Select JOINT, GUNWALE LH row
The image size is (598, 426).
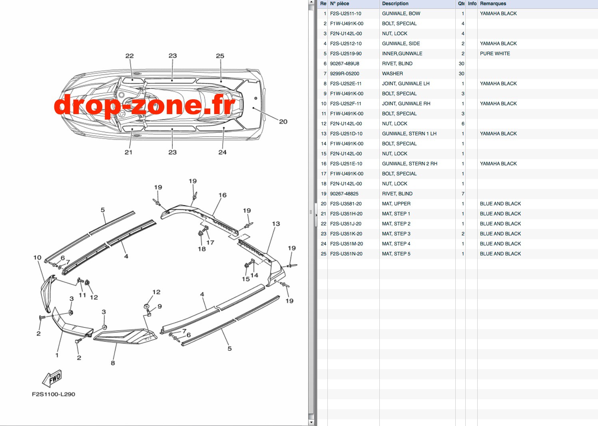coord(458,84)
